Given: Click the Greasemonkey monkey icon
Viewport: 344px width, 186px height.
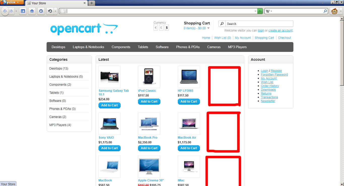Looking at the screenshot, I should 334,11.
